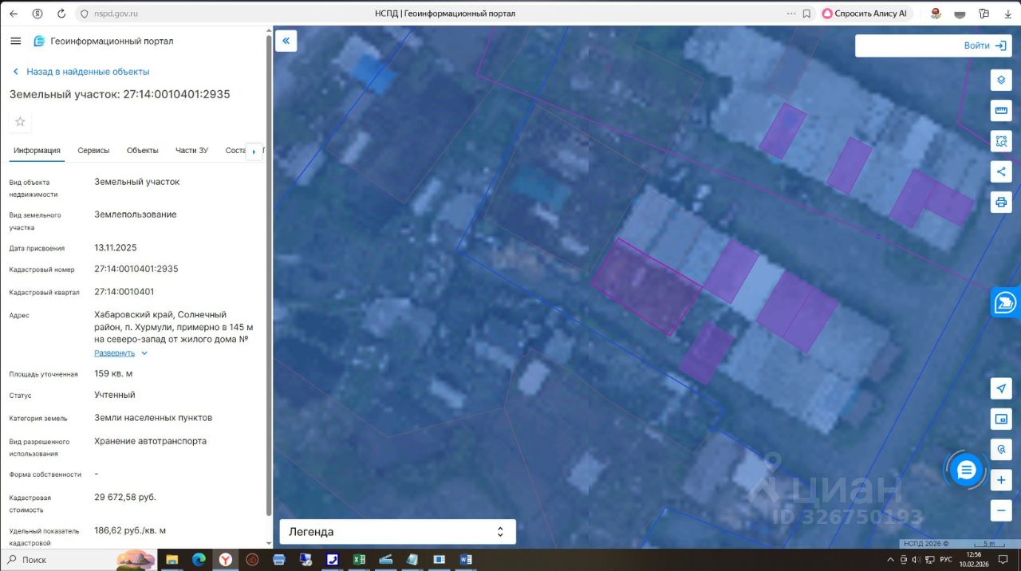
Task: Select cadastral quarter value 27:14:0010401
Action: pyautogui.click(x=124, y=292)
